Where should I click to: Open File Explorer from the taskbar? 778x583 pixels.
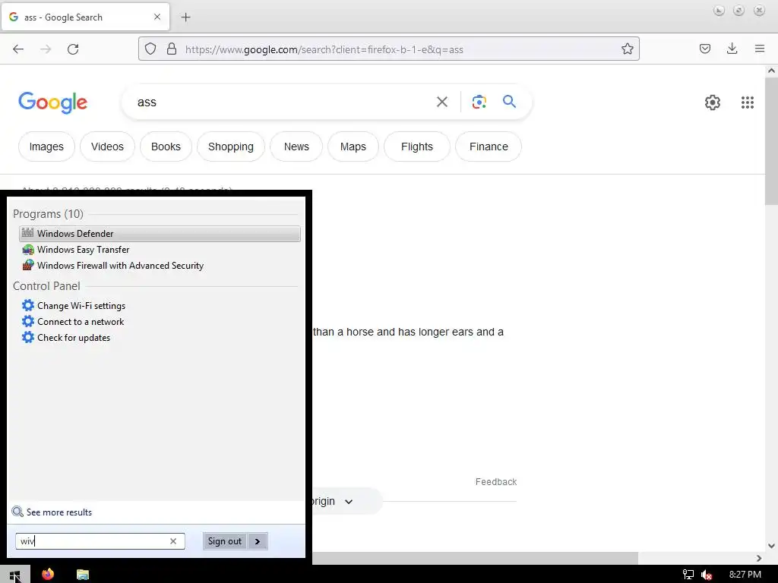[x=82, y=574]
